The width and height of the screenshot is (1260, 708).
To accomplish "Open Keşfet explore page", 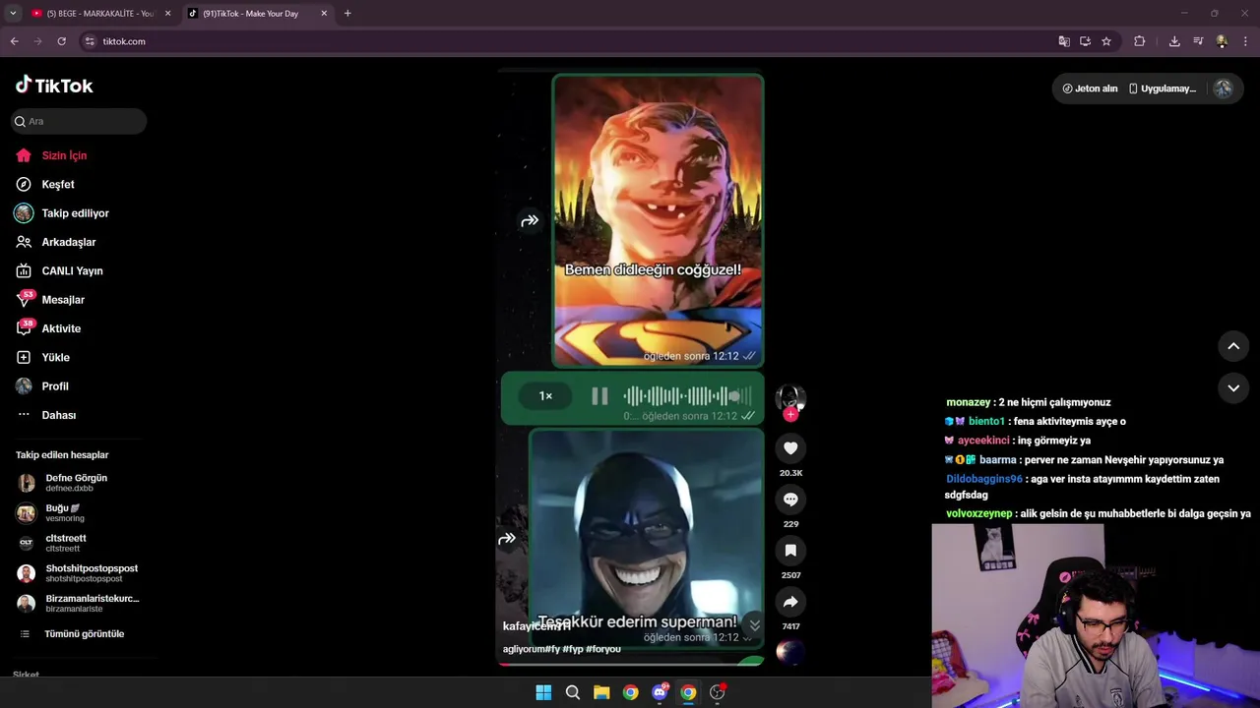I will 58,184.
